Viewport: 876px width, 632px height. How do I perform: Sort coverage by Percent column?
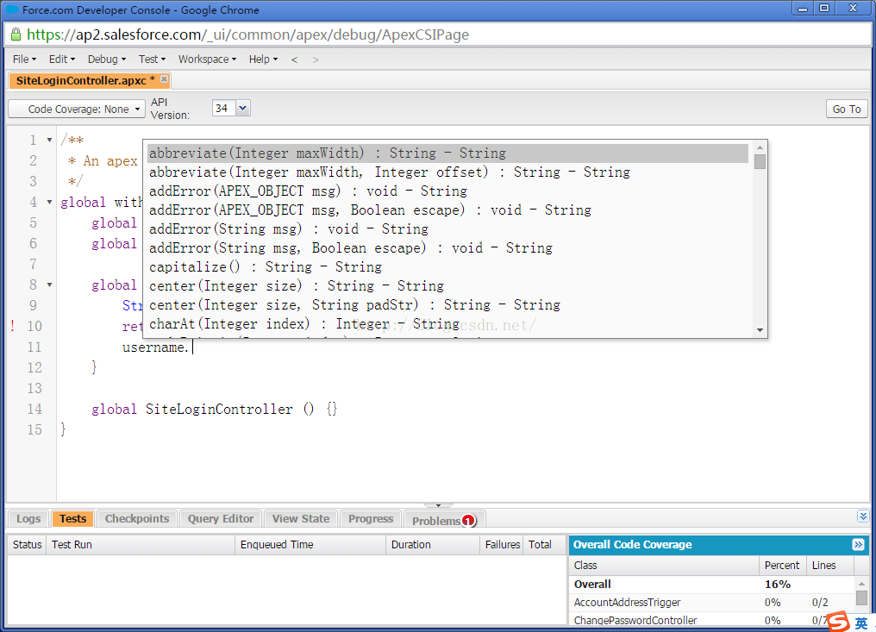(x=782, y=566)
